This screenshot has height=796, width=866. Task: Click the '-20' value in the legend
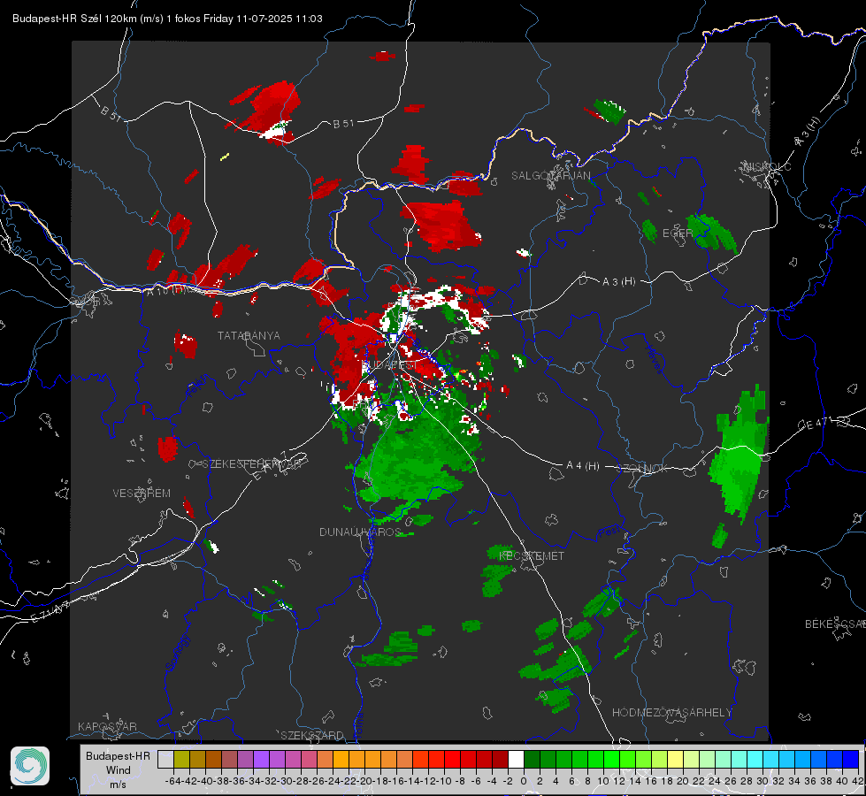[364, 781]
